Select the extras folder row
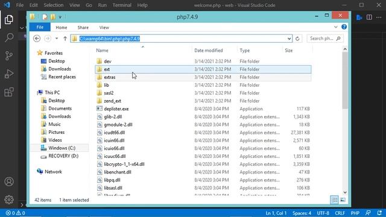This screenshot has width=386, height=217. pyautogui.click(x=203, y=77)
